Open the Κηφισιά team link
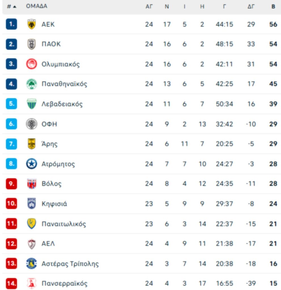Viewport: 281px width, 290px height. point(54,204)
